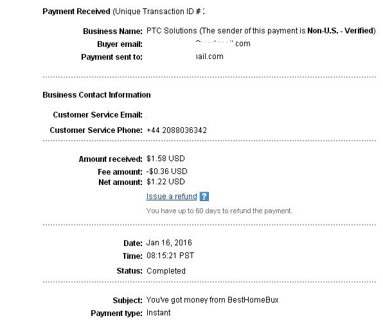Click the $1.22 USD net amount
This screenshot has height=334, width=383.
(x=166, y=182)
